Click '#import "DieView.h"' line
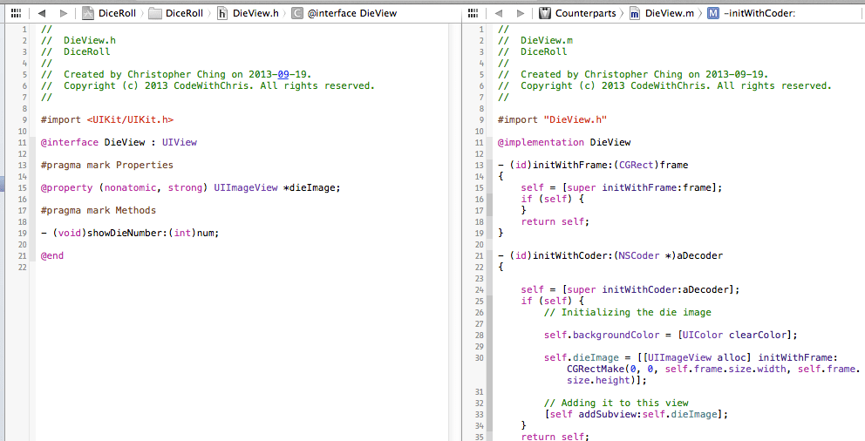The image size is (865, 441). point(552,119)
